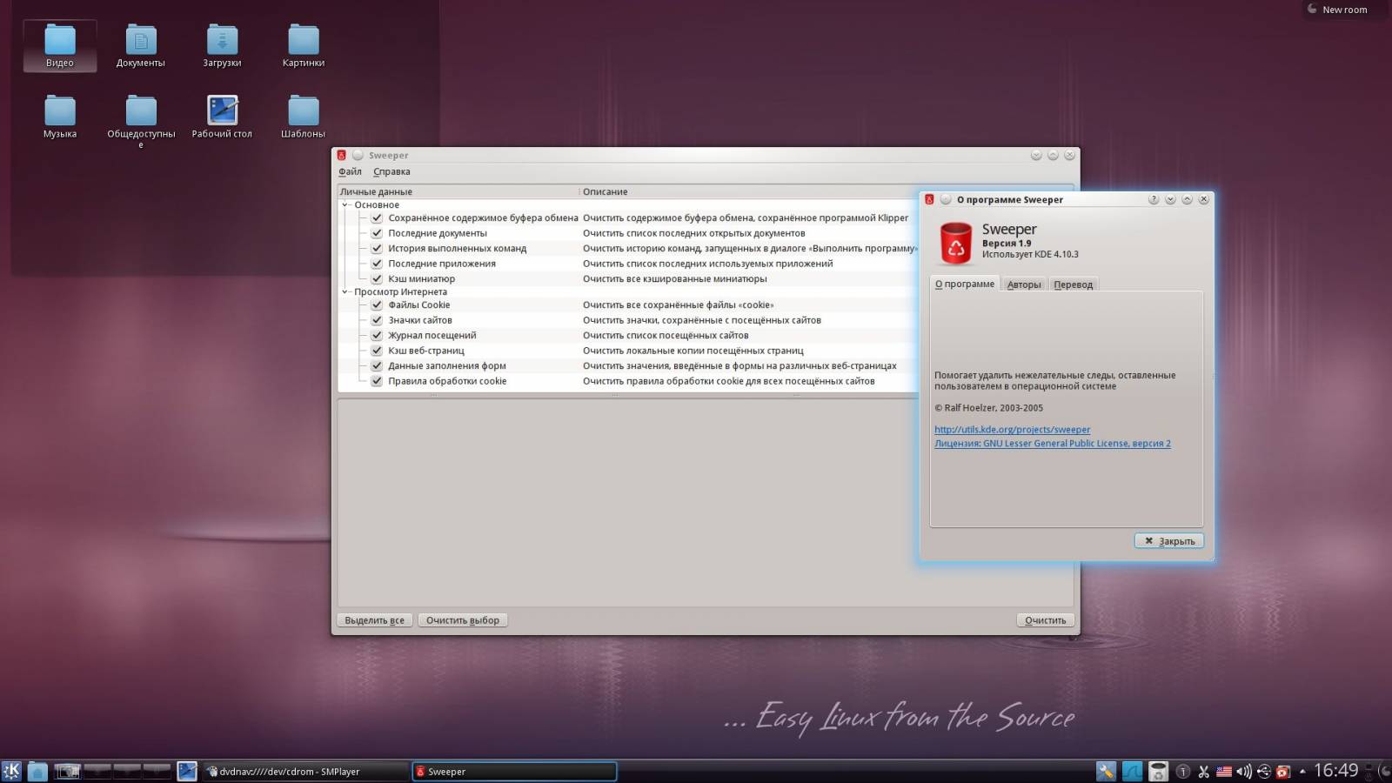Click the red X update tray icon
This screenshot has height=783, width=1392.
(x=1283, y=772)
